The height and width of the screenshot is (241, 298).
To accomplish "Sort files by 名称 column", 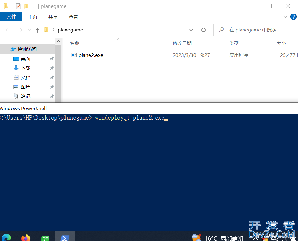I will click(x=74, y=43).
